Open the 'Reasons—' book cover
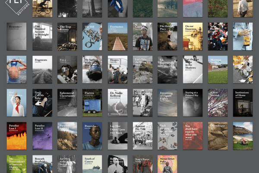 (16, 36)
